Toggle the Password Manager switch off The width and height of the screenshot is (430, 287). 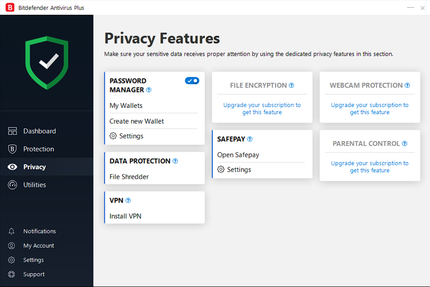click(x=192, y=80)
